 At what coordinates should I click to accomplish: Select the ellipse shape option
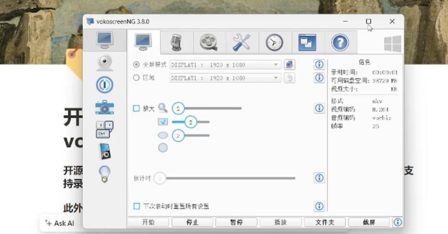point(163,135)
